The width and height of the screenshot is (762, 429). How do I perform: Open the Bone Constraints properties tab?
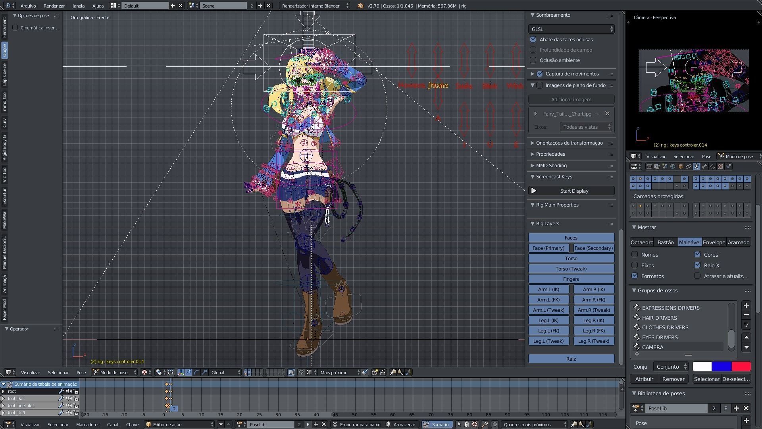[x=712, y=166]
